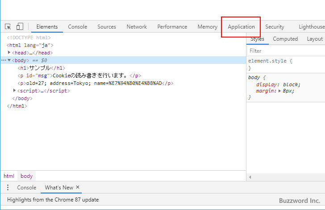
Task: Click the element.style rule block
Action: pyautogui.click(x=286, y=64)
